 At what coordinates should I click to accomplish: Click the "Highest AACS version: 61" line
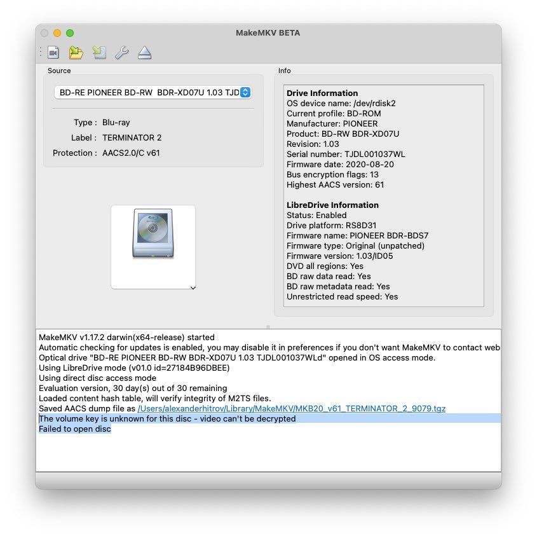(336, 185)
